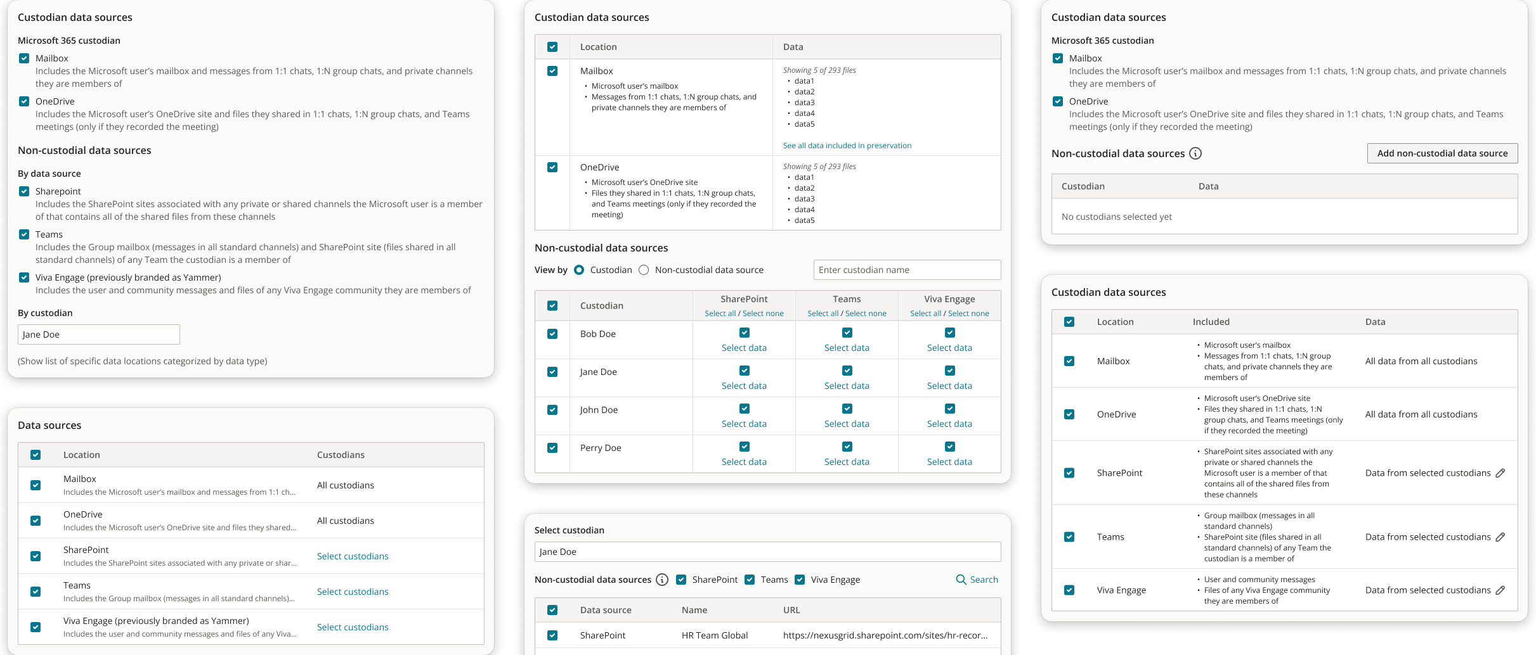Viewport: 1536px width, 655px height.
Task: Open See all data included in preservation
Action: click(847, 145)
